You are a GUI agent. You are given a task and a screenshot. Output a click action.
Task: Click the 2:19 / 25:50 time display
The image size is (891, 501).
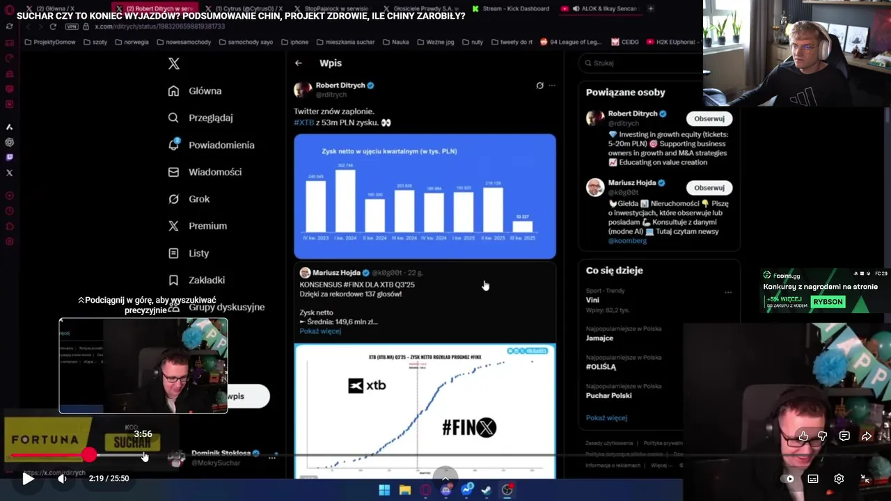coord(109,479)
